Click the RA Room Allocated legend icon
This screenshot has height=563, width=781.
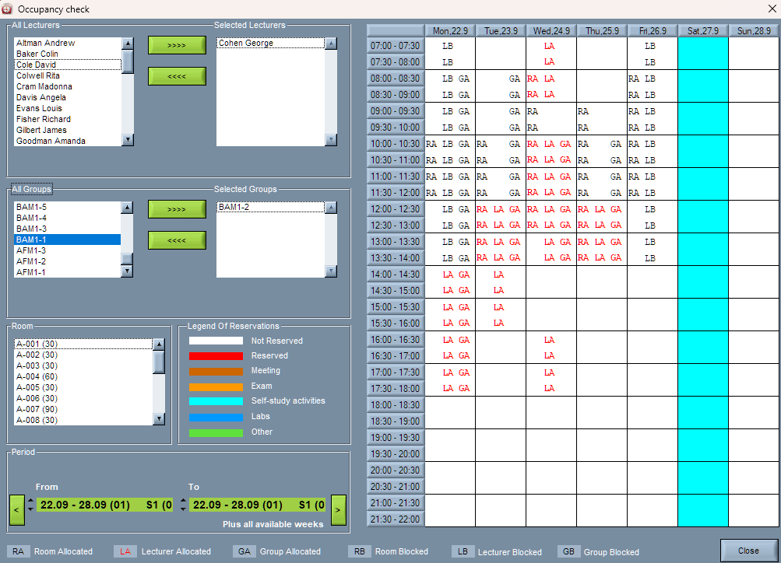[17, 551]
